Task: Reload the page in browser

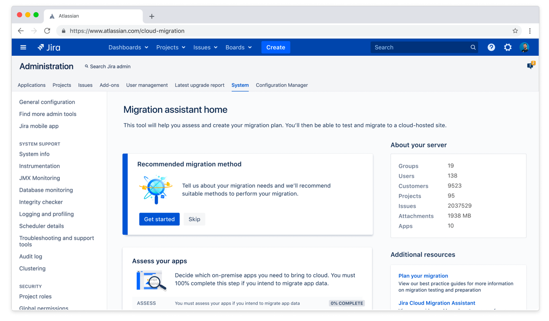Action: tap(47, 31)
